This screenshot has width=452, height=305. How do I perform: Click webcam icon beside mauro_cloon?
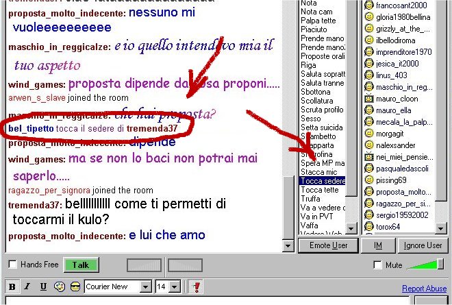coord(369,99)
